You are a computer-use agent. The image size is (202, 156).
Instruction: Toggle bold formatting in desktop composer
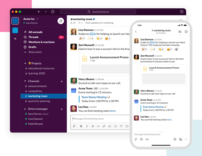coord(81,126)
